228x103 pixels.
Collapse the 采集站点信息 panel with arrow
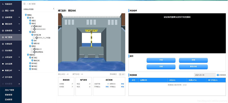[x=53, y=9]
